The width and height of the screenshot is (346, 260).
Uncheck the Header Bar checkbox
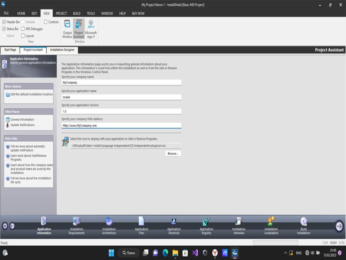[4, 22]
